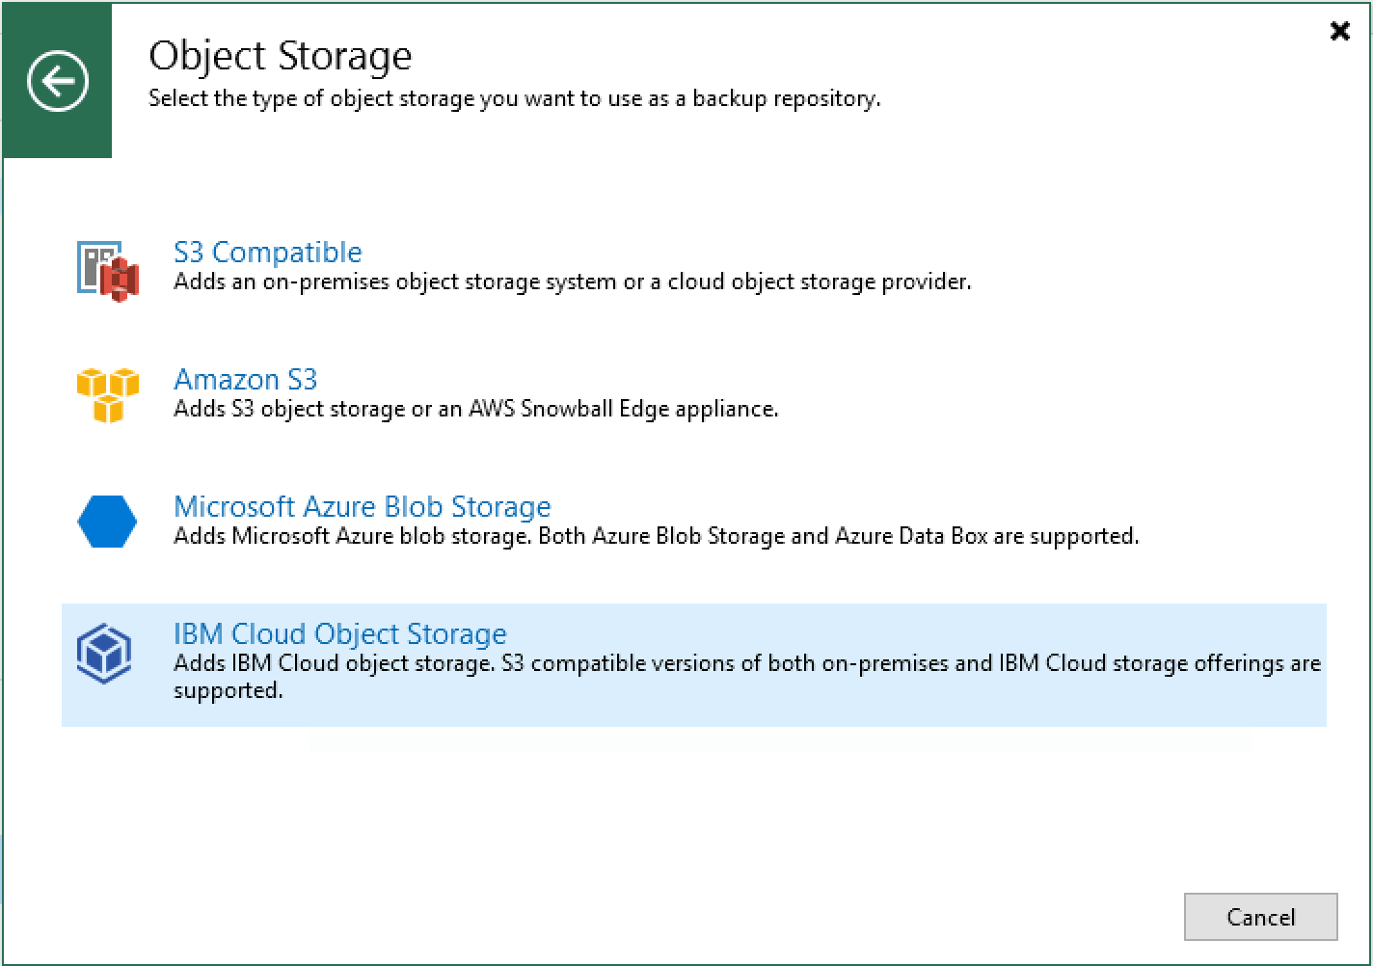Click the word 'supported.' on the IBM description's last line

pyautogui.click(x=228, y=690)
